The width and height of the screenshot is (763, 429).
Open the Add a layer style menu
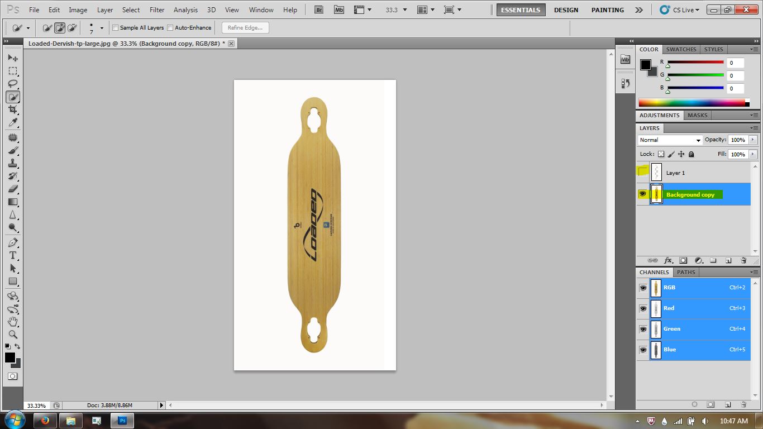[669, 260]
